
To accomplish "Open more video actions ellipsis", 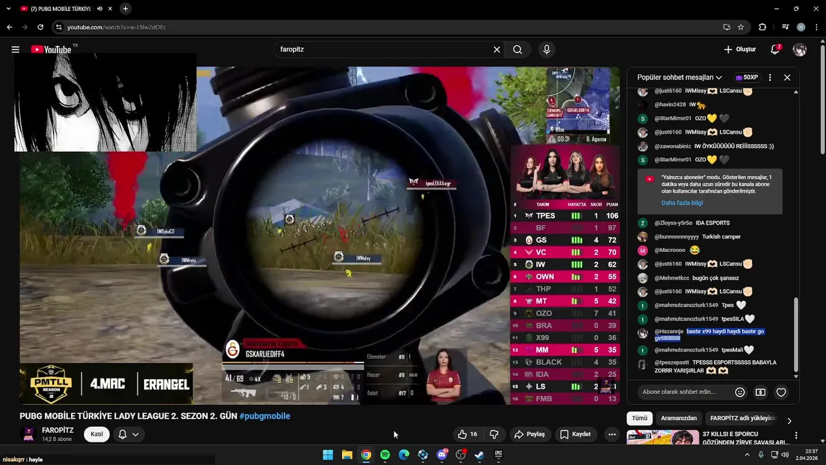I will [x=612, y=435].
